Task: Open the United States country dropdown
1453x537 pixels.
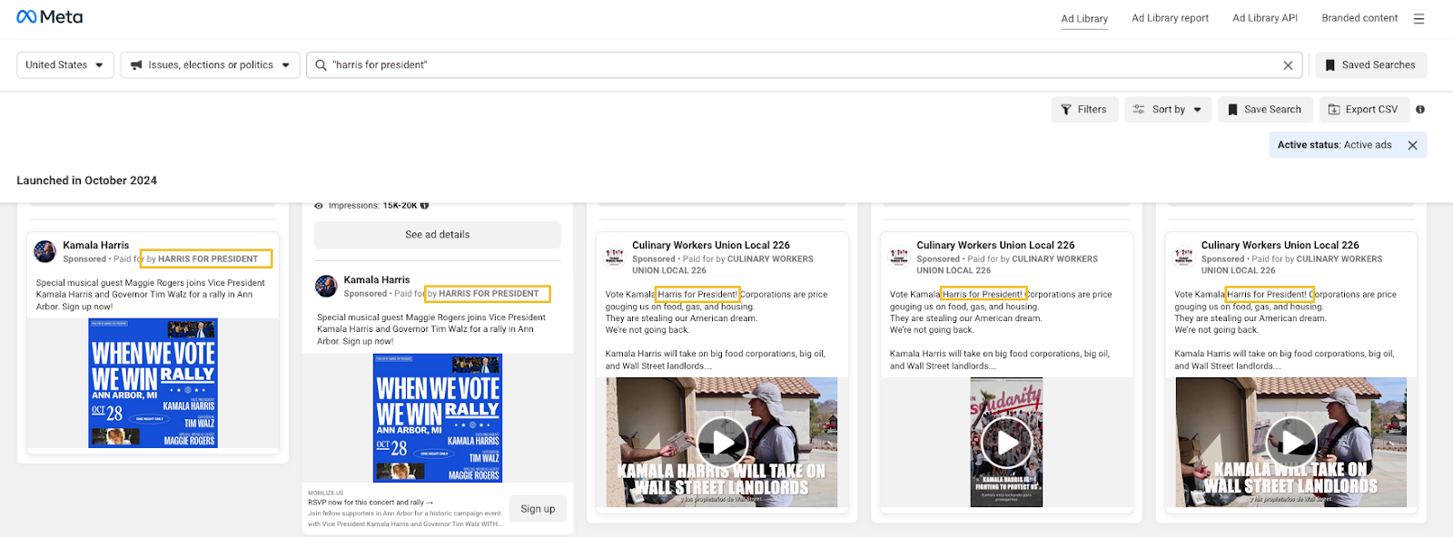Action: pyautogui.click(x=65, y=65)
